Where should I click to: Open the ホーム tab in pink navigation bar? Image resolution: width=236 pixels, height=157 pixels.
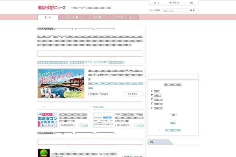coord(48,17)
